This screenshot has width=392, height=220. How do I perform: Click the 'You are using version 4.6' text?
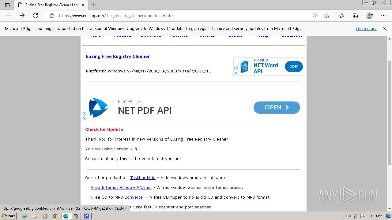click(x=112, y=149)
